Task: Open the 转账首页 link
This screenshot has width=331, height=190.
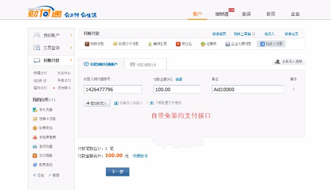Action: pyautogui.click(x=219, y=34)
